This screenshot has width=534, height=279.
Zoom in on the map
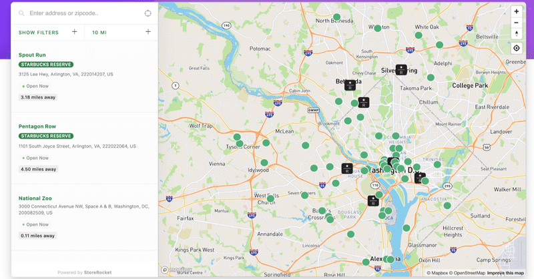click(516, 11)
